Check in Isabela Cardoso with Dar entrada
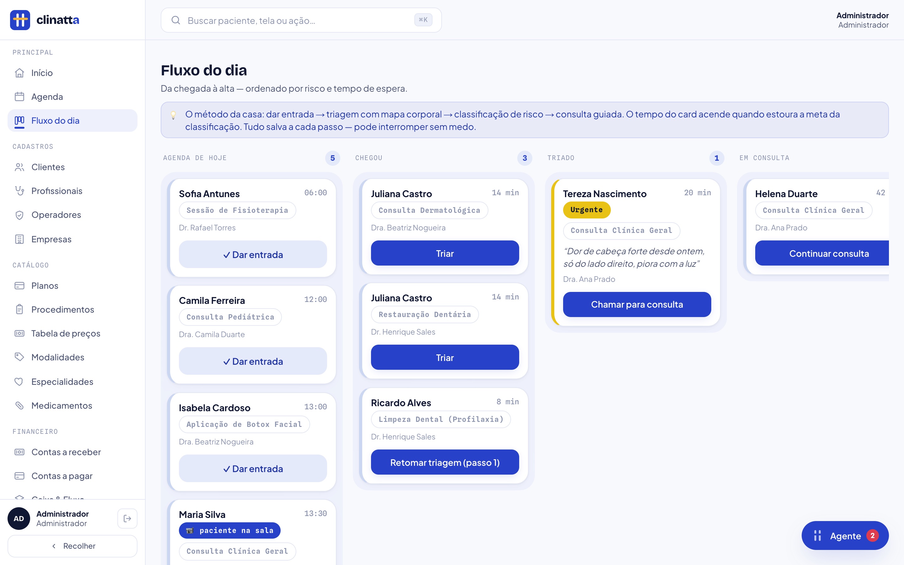The height and width of the screenshot is (565, 904). point(253,469)
